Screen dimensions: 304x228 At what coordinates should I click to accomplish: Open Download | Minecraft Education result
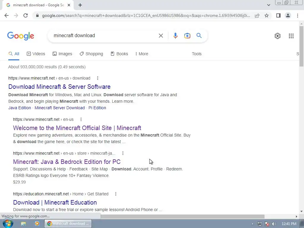55,202
